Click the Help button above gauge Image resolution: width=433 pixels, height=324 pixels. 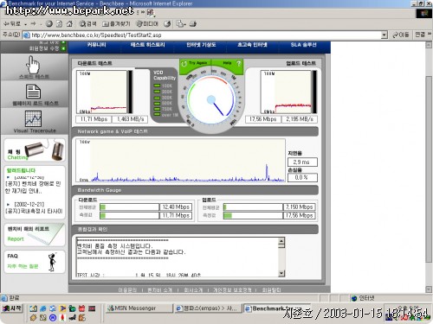[230, 63]
